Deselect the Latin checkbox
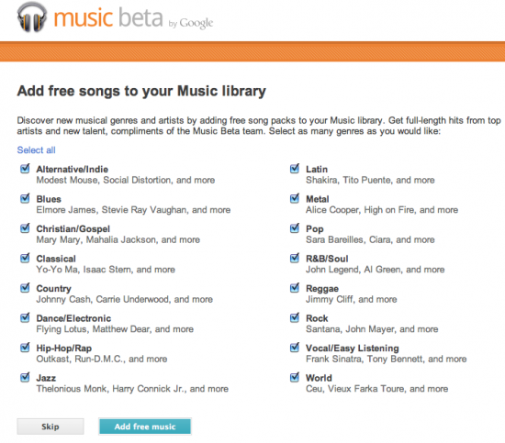The height and width of the screenshot is (443, 505). 295,169
